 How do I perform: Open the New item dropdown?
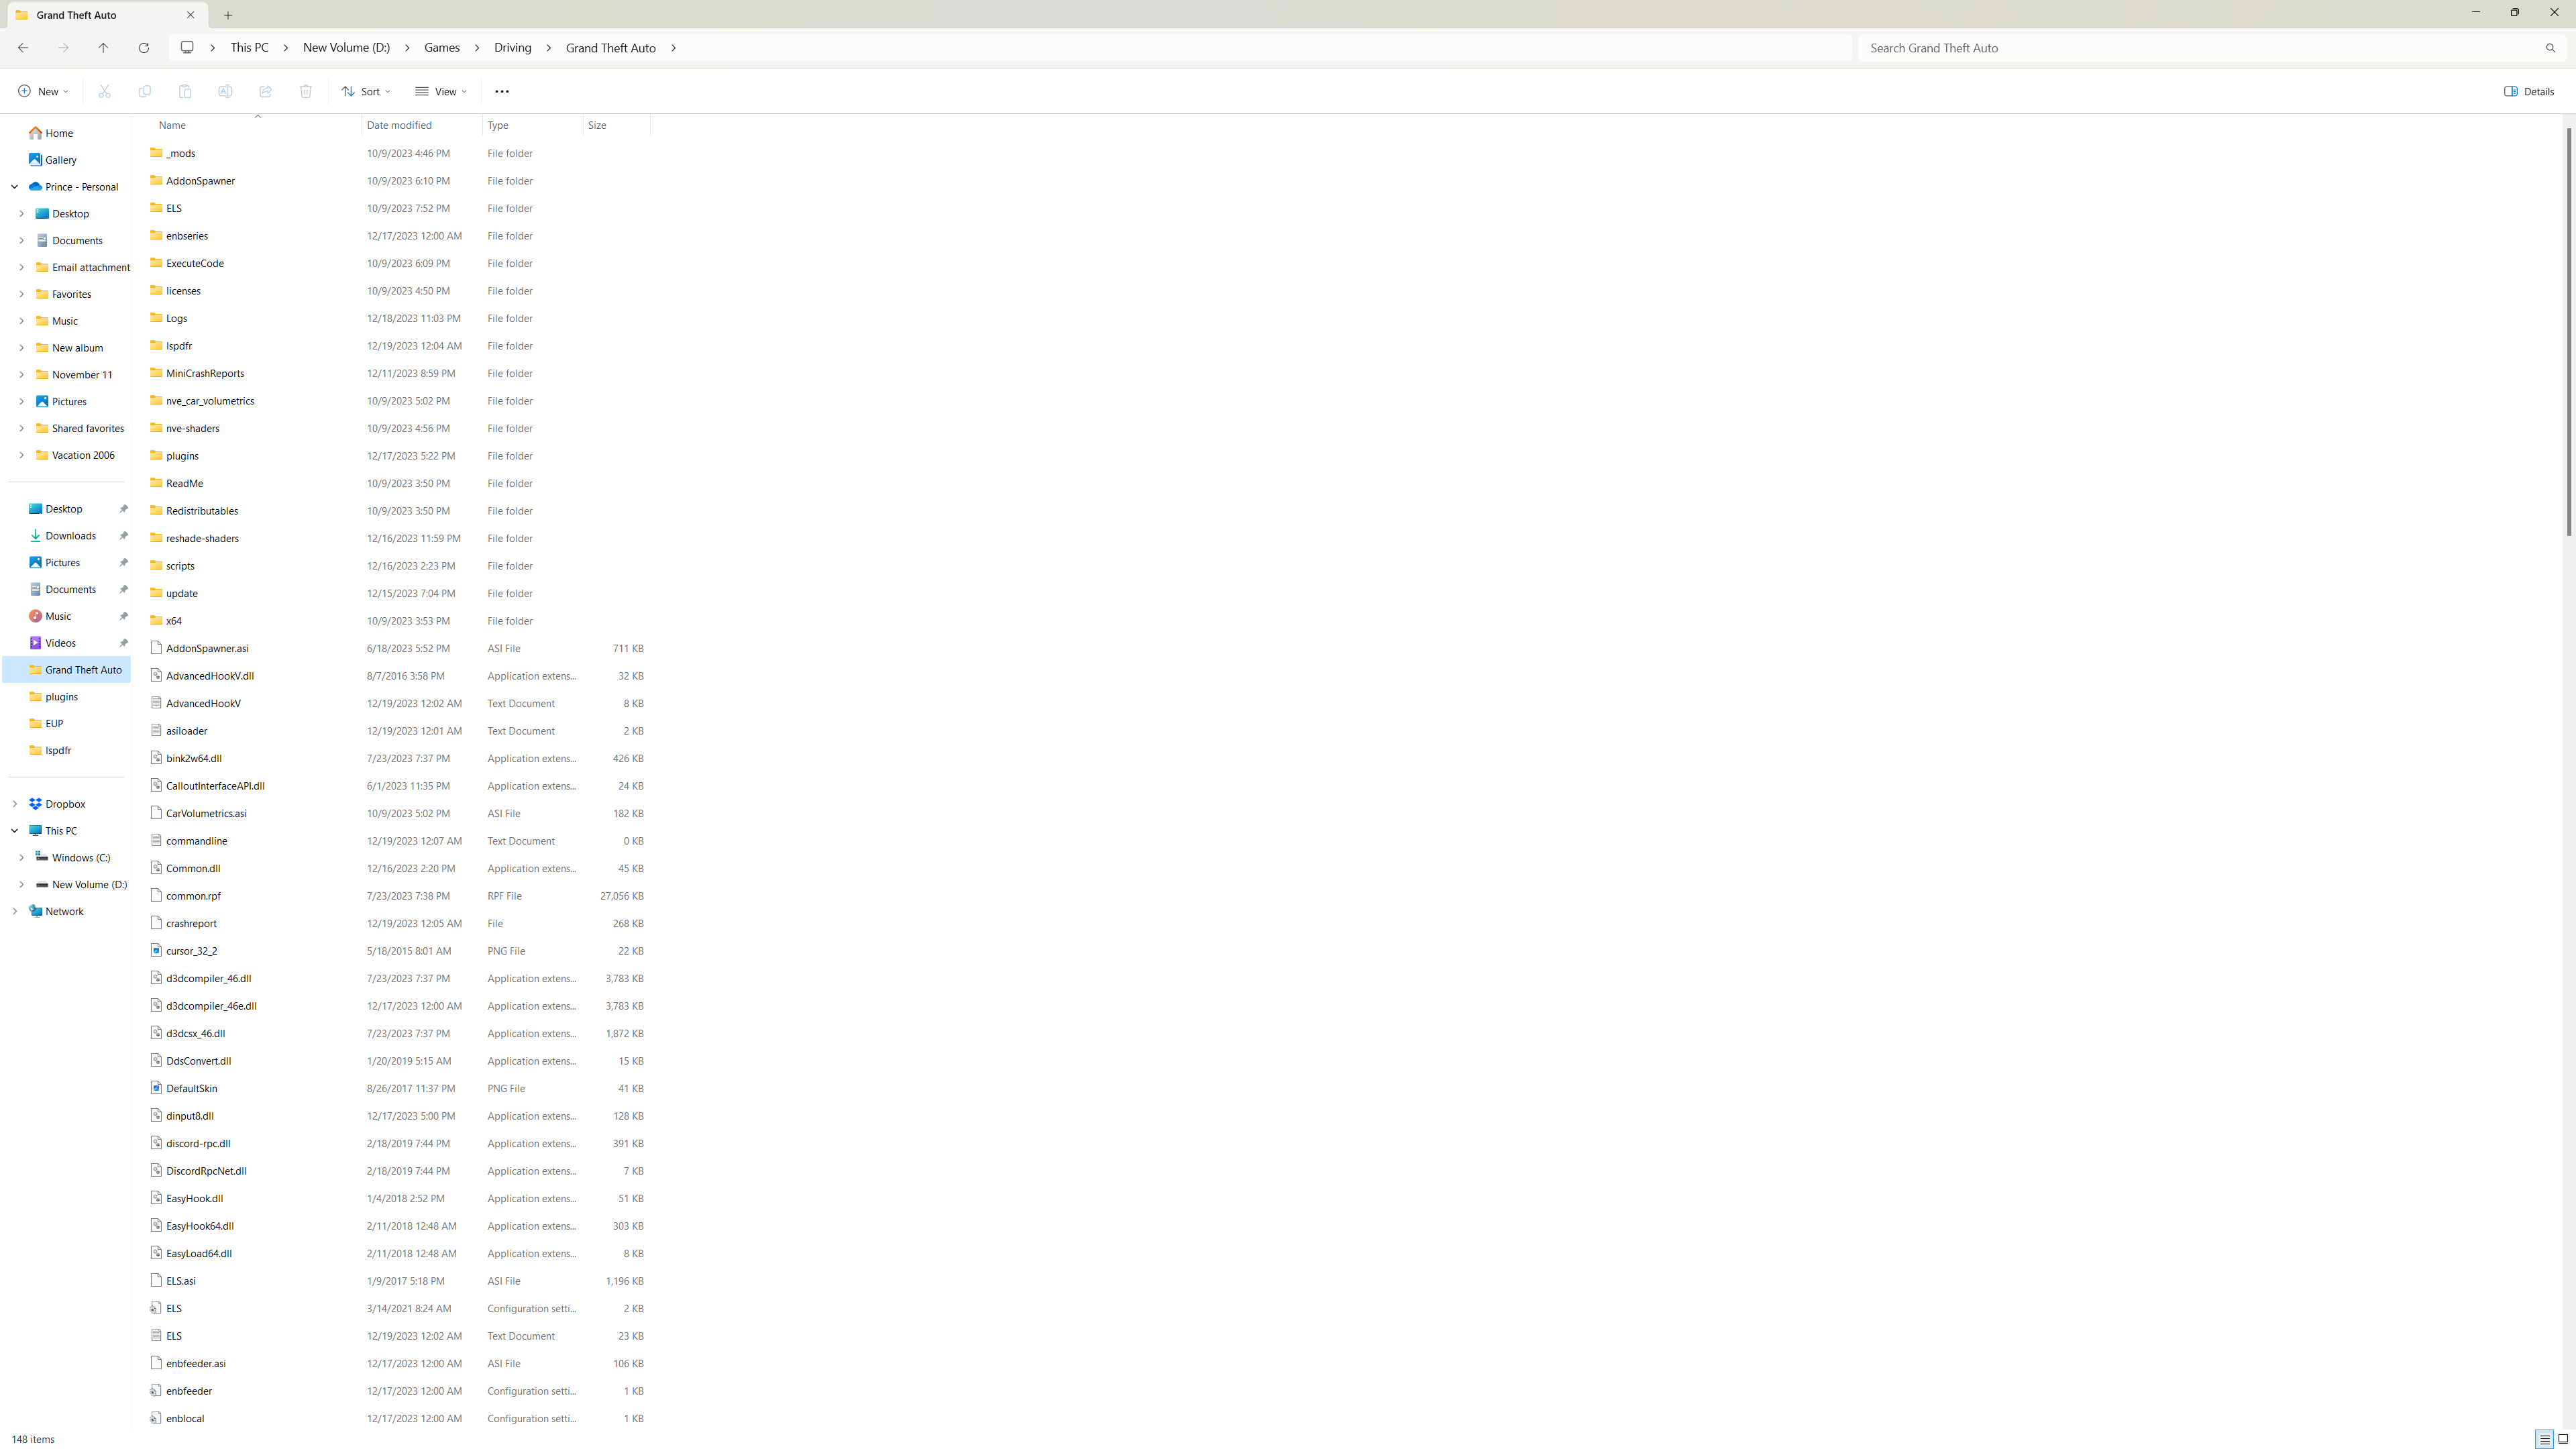pyautogui.click(x=44, y=91)
